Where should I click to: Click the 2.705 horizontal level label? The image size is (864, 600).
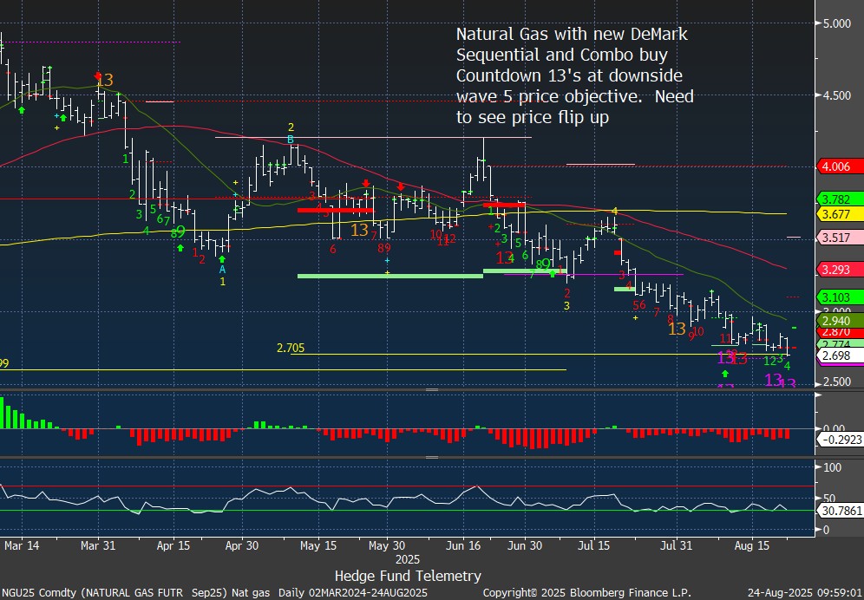291,348
